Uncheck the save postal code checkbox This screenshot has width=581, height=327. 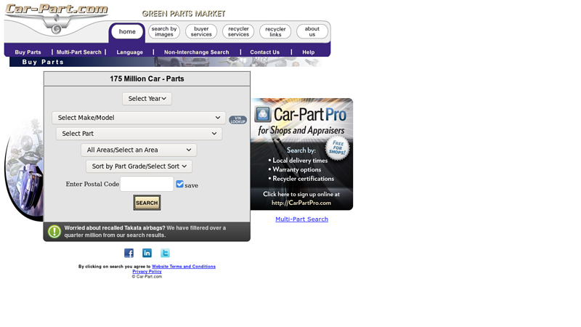pos(179,185)
